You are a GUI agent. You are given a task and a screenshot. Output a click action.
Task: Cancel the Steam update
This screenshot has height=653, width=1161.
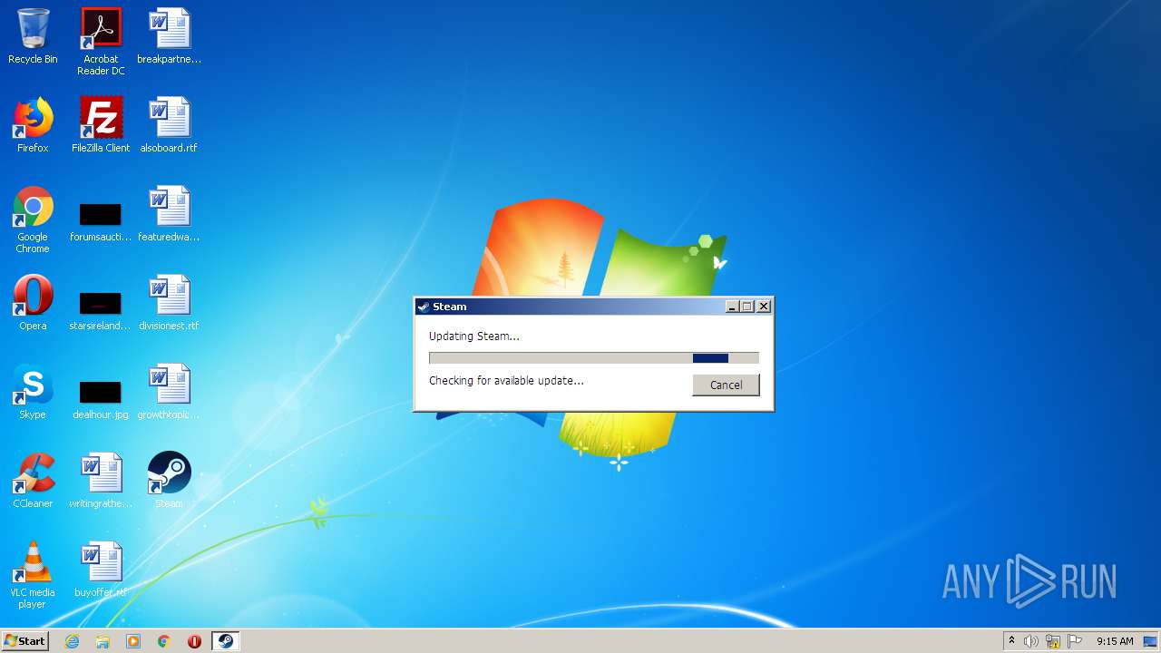(x=726, y=385)
